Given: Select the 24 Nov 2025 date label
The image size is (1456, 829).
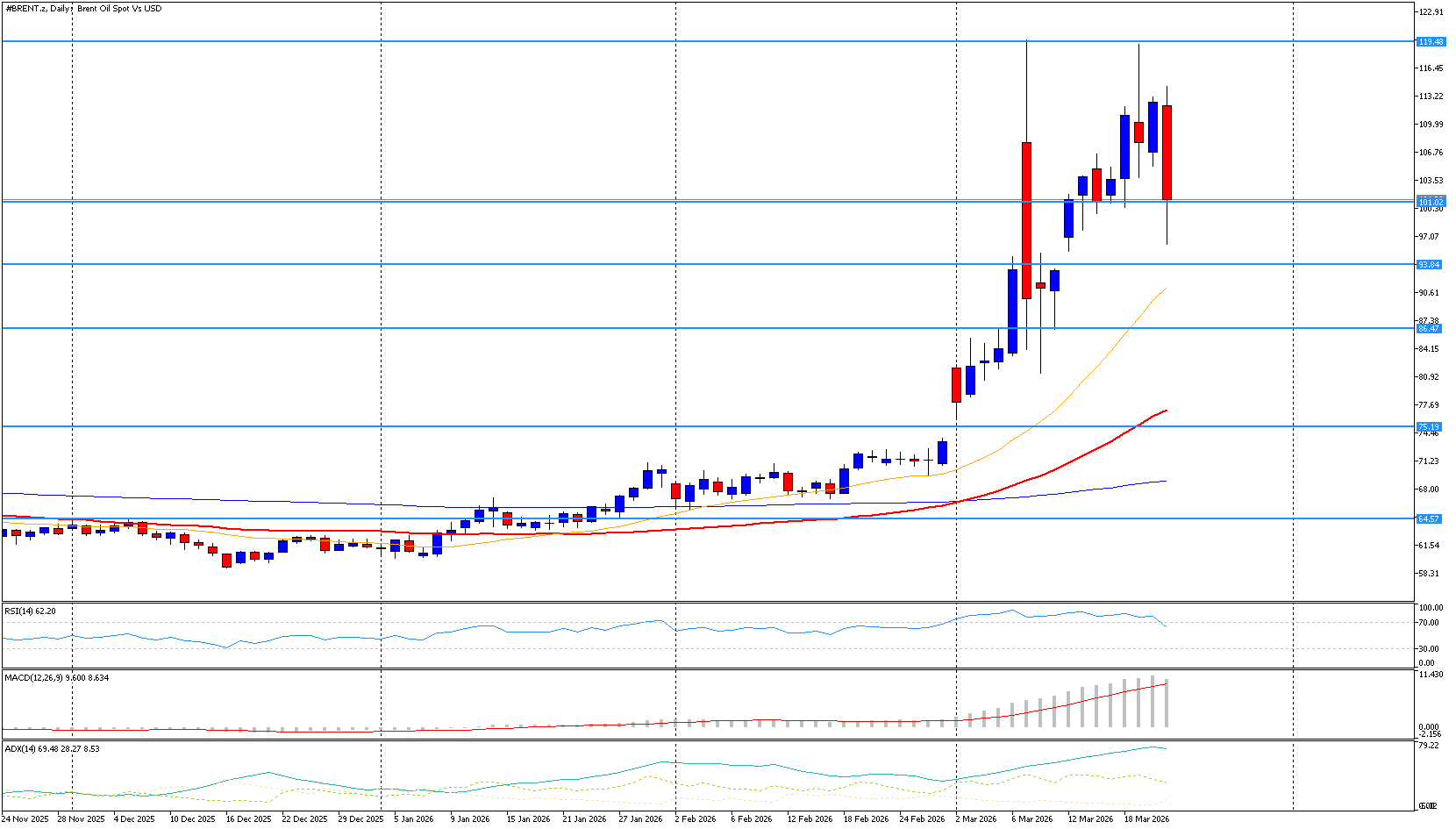Looking at the screenshot, I should coord(25,818).
